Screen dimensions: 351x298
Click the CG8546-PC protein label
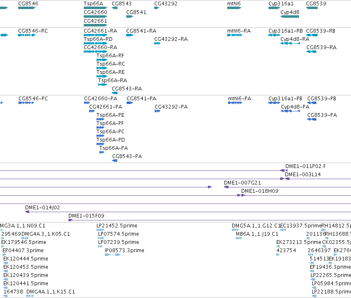pyautogui.click(x=33, y=99)
